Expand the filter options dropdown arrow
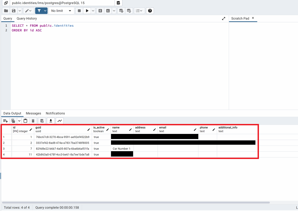Screen dimensions: 298x211 (x=45, y=11)
